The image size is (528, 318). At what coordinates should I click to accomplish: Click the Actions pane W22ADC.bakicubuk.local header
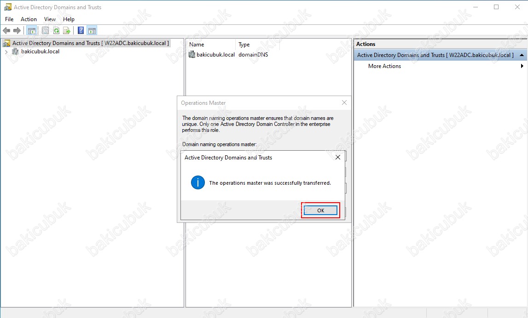tap(440, 55)
